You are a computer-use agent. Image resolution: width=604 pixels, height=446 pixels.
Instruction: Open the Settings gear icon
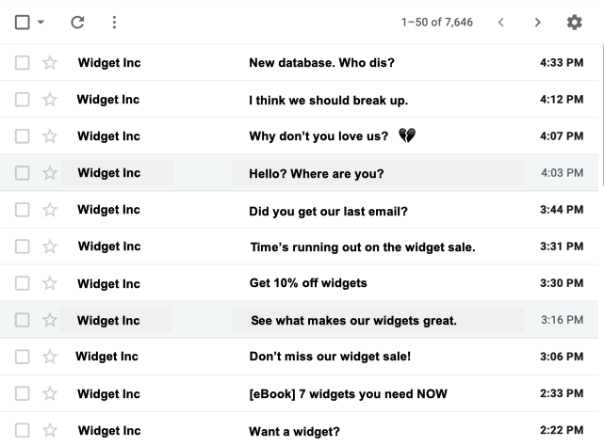click(x=574, y=22)
